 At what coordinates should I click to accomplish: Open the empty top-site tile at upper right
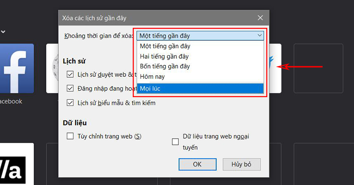point(318,68)
